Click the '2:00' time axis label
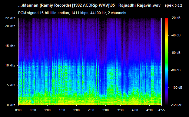The height and width of the screenshot is (117, 189). click(76, 110)
